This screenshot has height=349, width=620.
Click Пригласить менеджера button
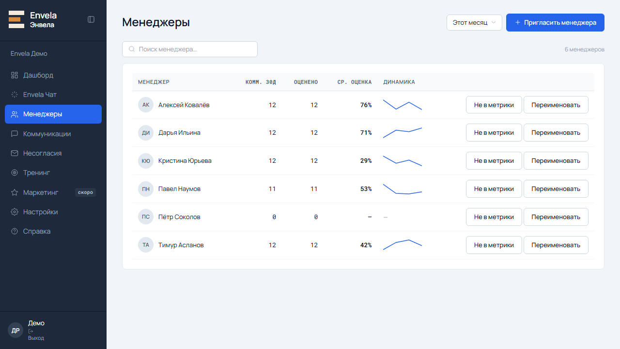[555, 22]
